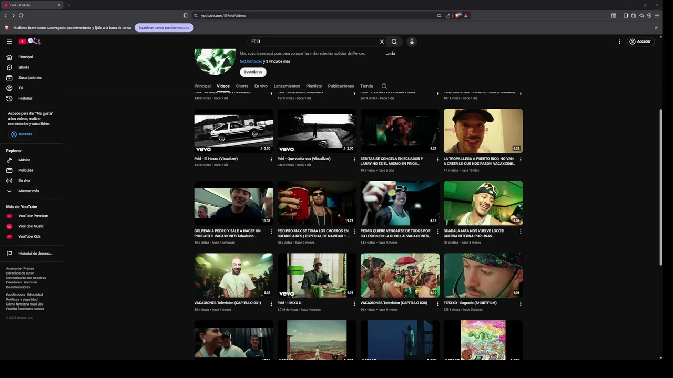673x378 pixels.
Task: Open Privacidad footer link
Action: click(x=35, y=295)
